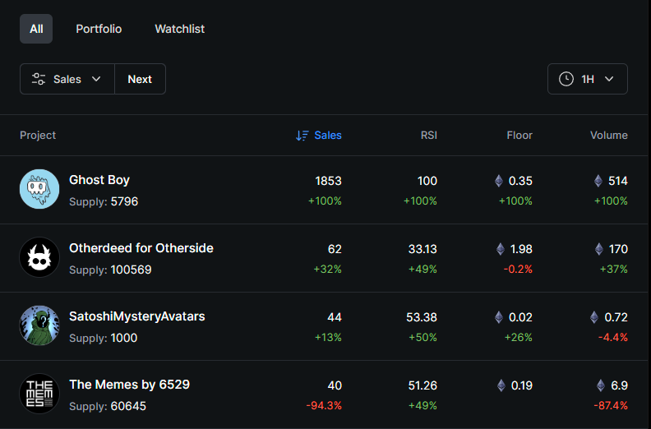Open the Otherdeed for Otherside avatar
651x429 pixels.
click(39, 257)
